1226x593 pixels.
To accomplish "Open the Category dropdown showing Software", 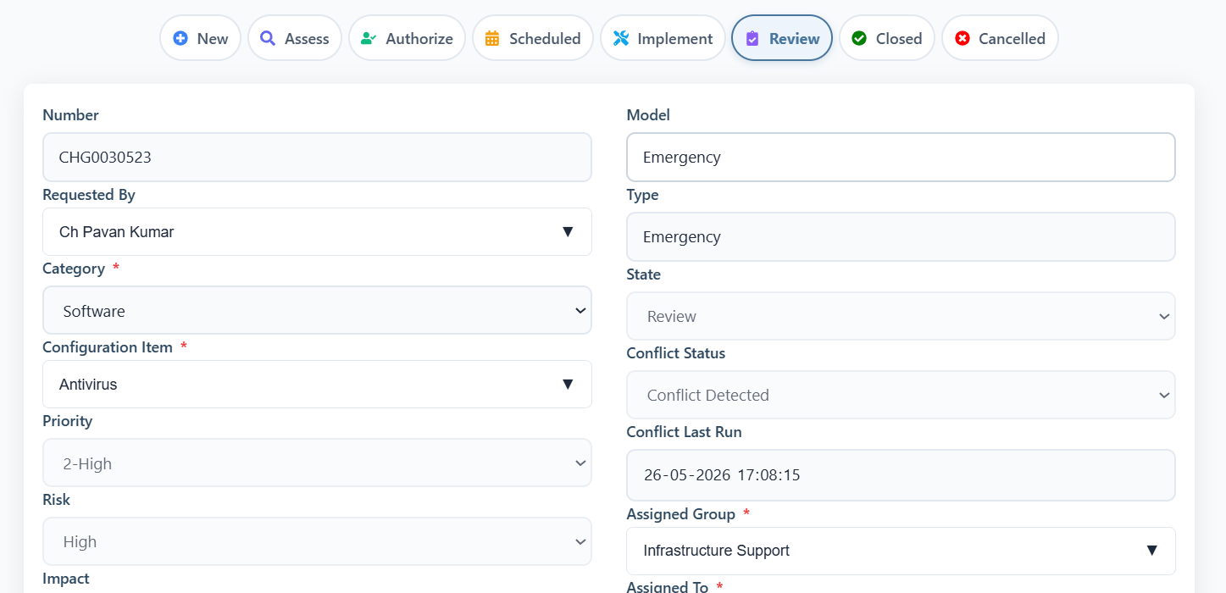I will [x=317, y=310].
